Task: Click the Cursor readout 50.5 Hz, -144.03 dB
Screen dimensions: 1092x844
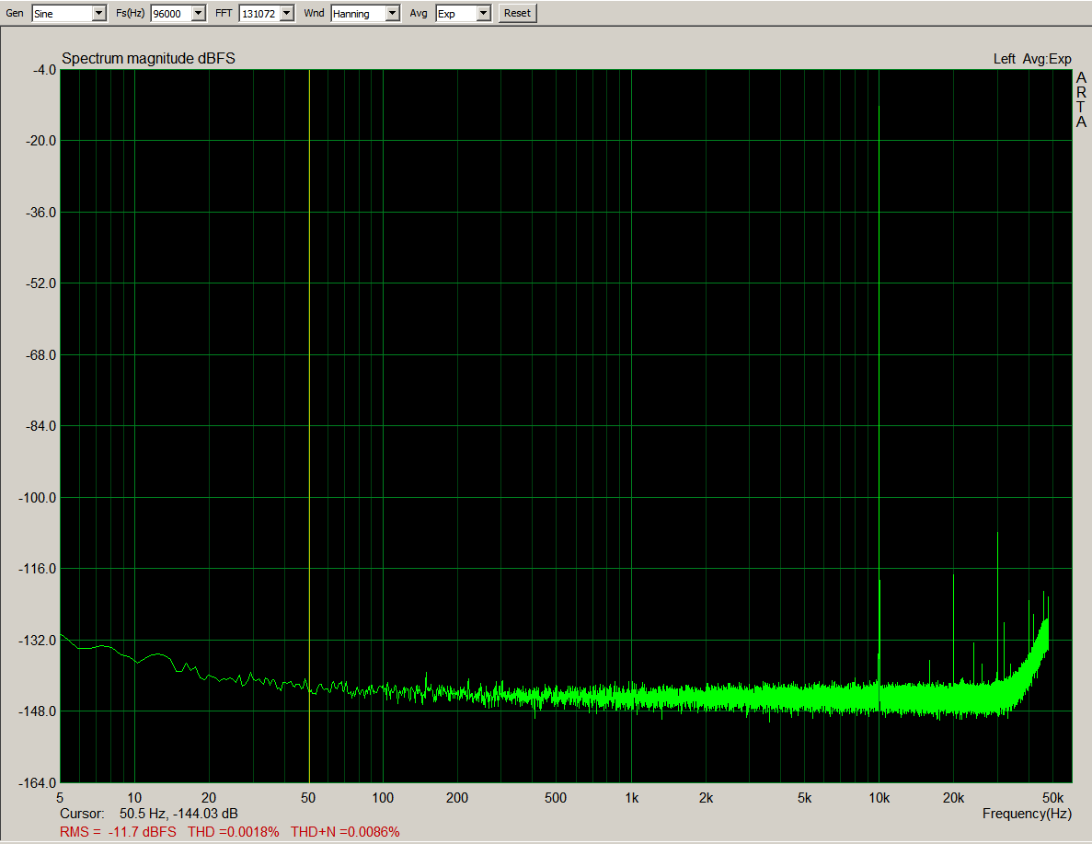Action: point(149,814)
